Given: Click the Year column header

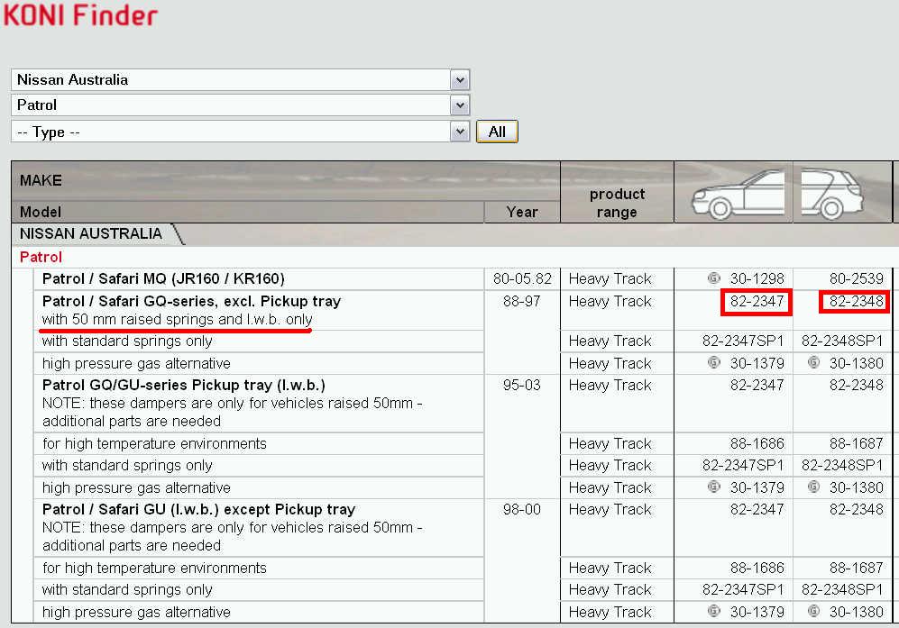Looking at the screenshot, I should pos(522,212).
